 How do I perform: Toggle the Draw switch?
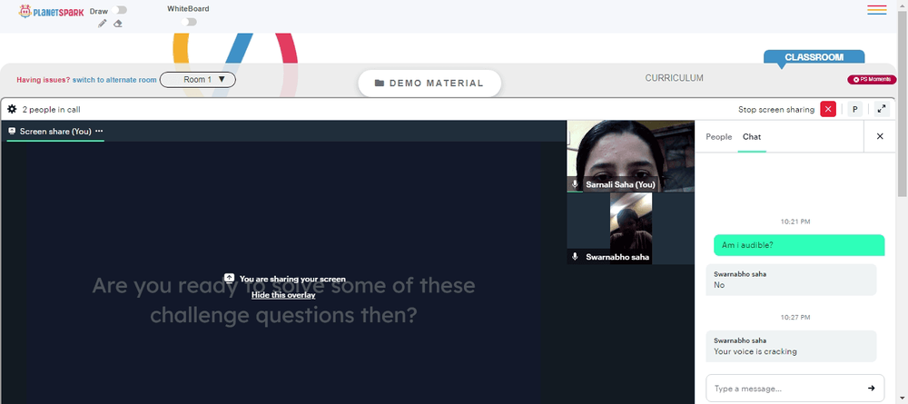pos(121,10)
